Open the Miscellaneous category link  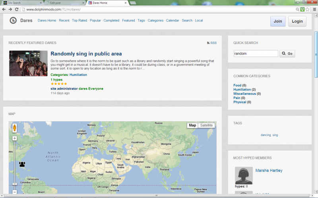coord(244,94)
